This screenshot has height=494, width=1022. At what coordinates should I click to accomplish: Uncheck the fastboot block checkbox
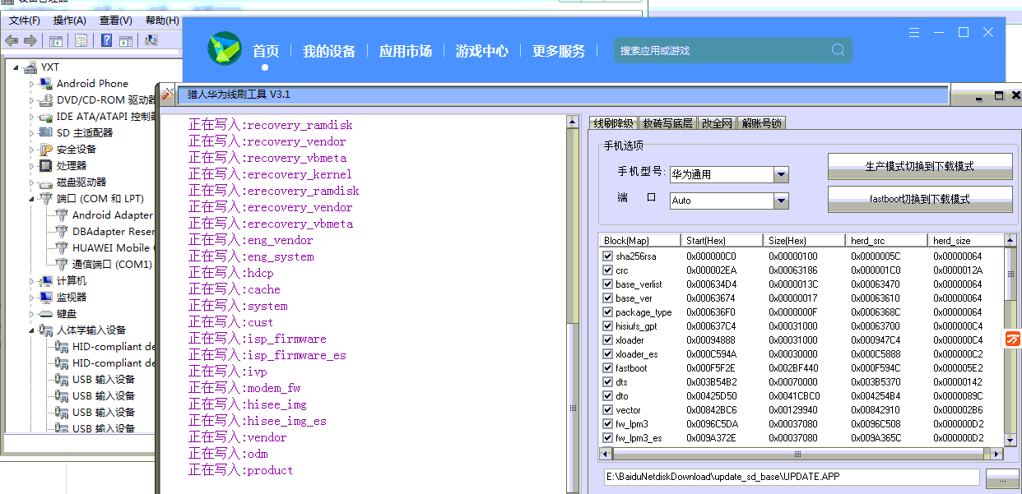(x=608, y=367)
